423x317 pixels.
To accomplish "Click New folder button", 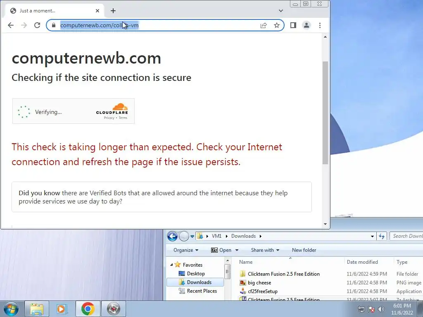I will tap(304, 250).
